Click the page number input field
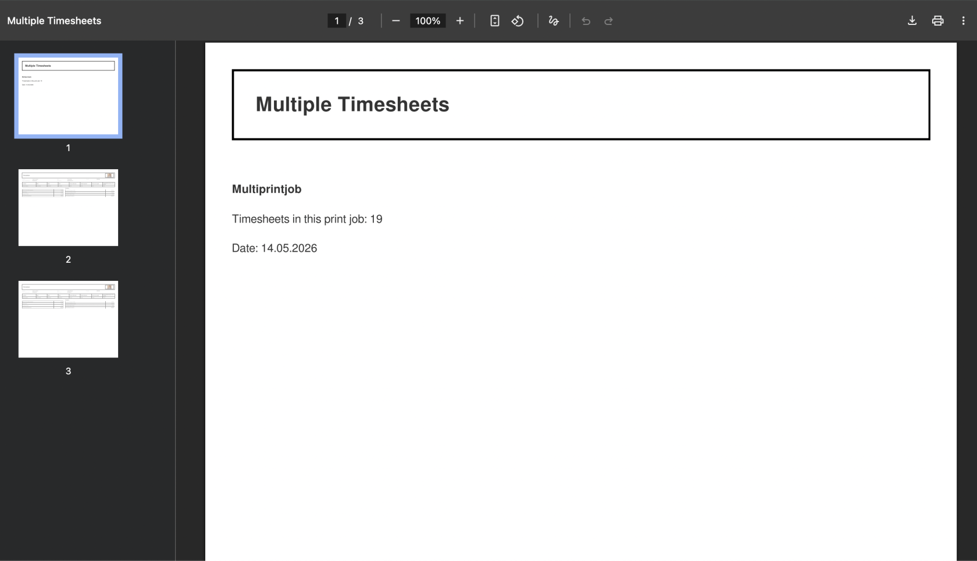Image resolution: width=977 pixels, height=561 pixels. [x=337, y=21]
